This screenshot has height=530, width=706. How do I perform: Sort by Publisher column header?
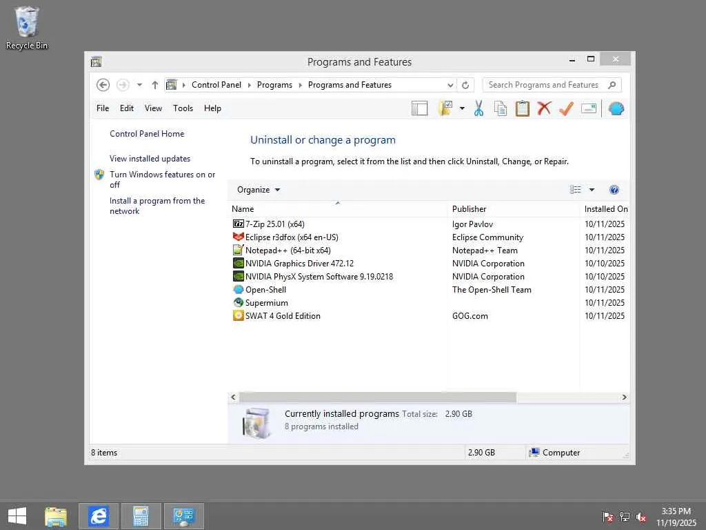[514, 208]
